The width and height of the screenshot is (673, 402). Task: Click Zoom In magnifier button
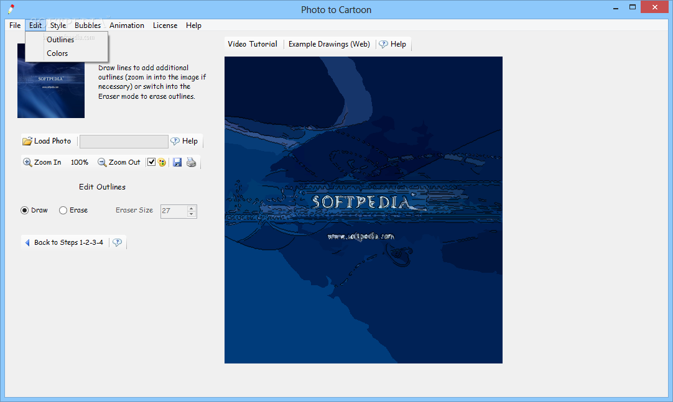coord(42,162)
